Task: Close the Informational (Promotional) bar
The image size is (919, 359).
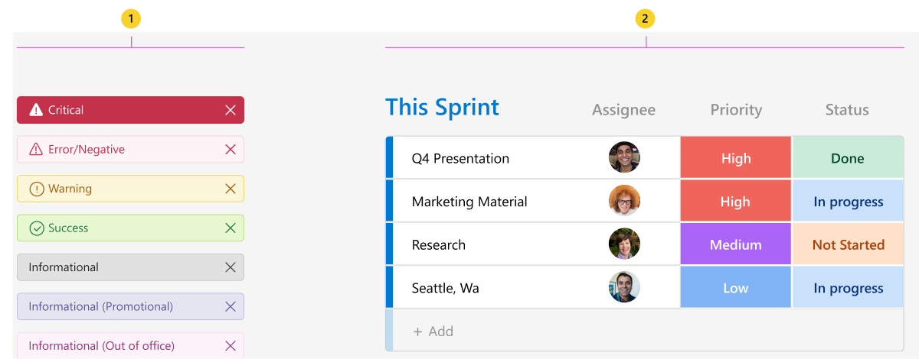Action: pyautogui.click(x=231, y=306)
